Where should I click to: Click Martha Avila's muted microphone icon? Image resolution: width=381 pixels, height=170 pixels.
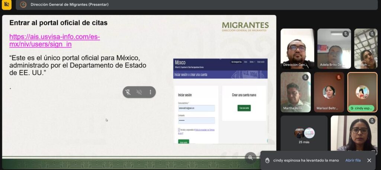[x=305, y=77]
